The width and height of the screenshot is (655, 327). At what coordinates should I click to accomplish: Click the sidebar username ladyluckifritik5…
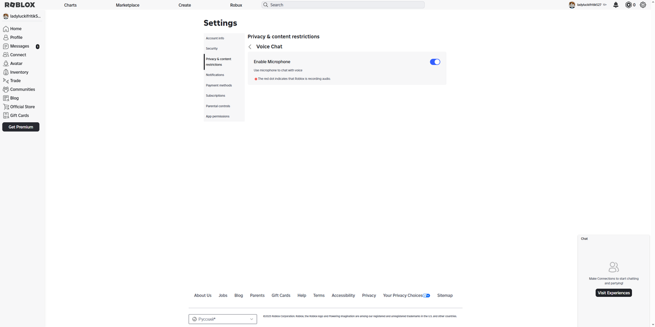[25, 16]
